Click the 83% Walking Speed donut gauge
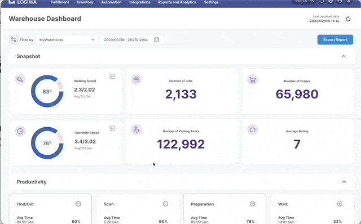Viewport: 361px width, 224px height. pyautogui.click(x=47, y=91)
